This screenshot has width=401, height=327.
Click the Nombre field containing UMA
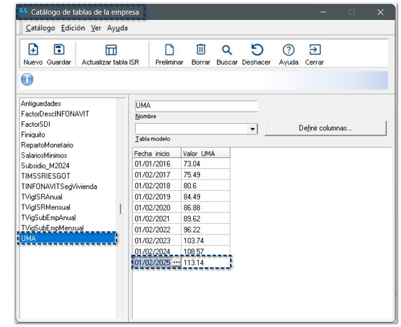click(196, 106)
